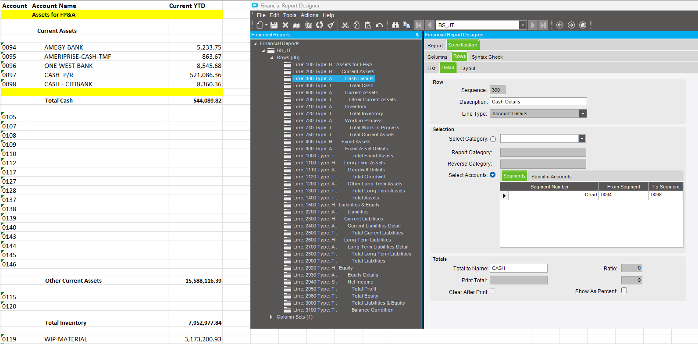The height and width of the screenshot is (344, 698).
Task: Select Line 400 Total Cash row
Action: point(333,85)
